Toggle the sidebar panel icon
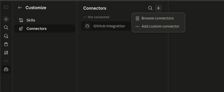 [x=6, y=7]
